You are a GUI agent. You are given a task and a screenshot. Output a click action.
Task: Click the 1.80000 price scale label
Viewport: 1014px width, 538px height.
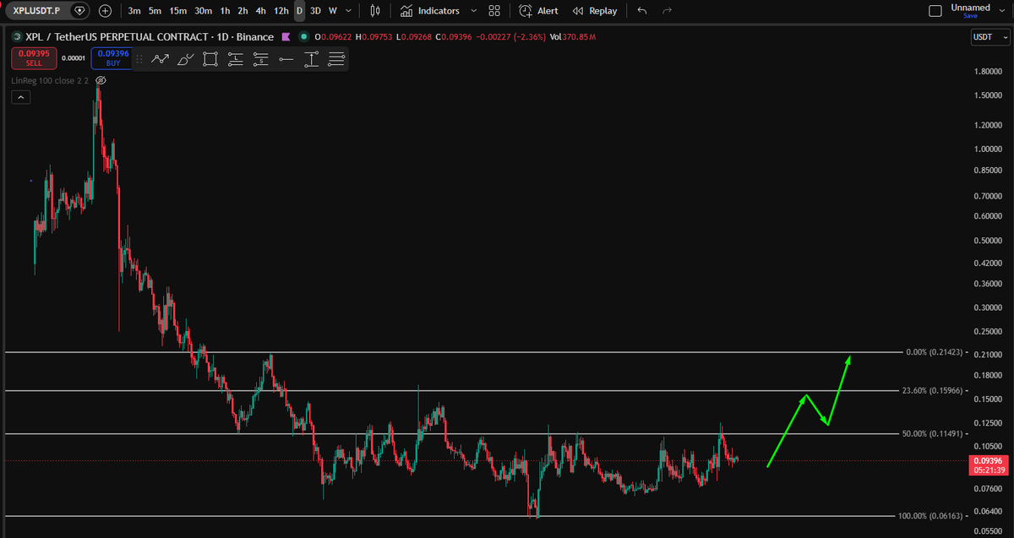click(988, 72)
